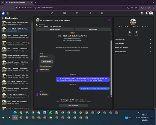Click the "Is this still available?" message

(x=46, y=66)
